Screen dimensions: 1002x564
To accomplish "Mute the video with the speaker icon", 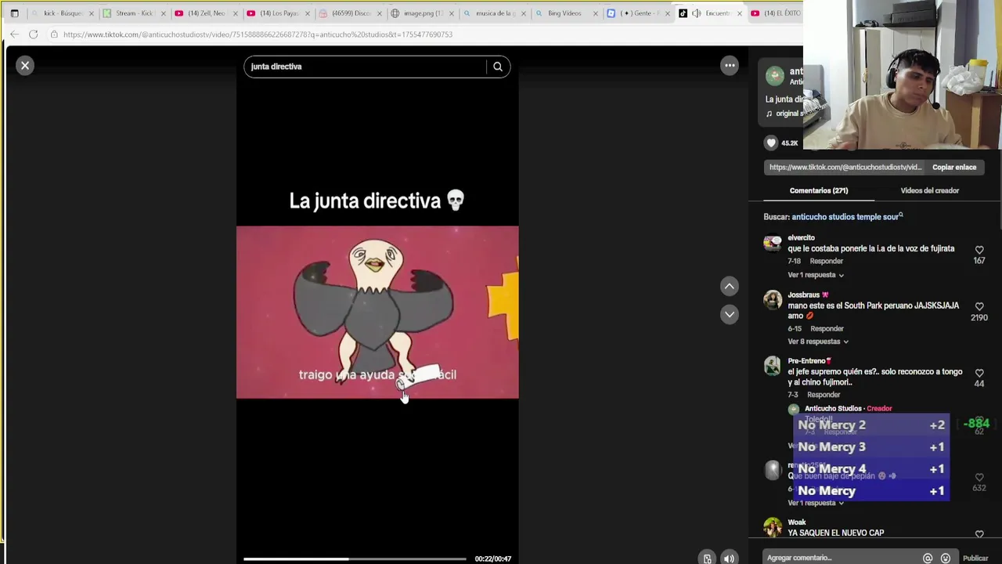I will [729, 559].
